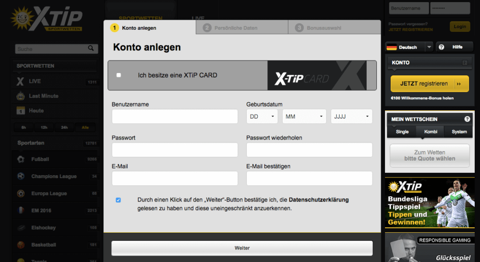Click the header Benutzername login field
Screen dimensions: 480x262
408,8
